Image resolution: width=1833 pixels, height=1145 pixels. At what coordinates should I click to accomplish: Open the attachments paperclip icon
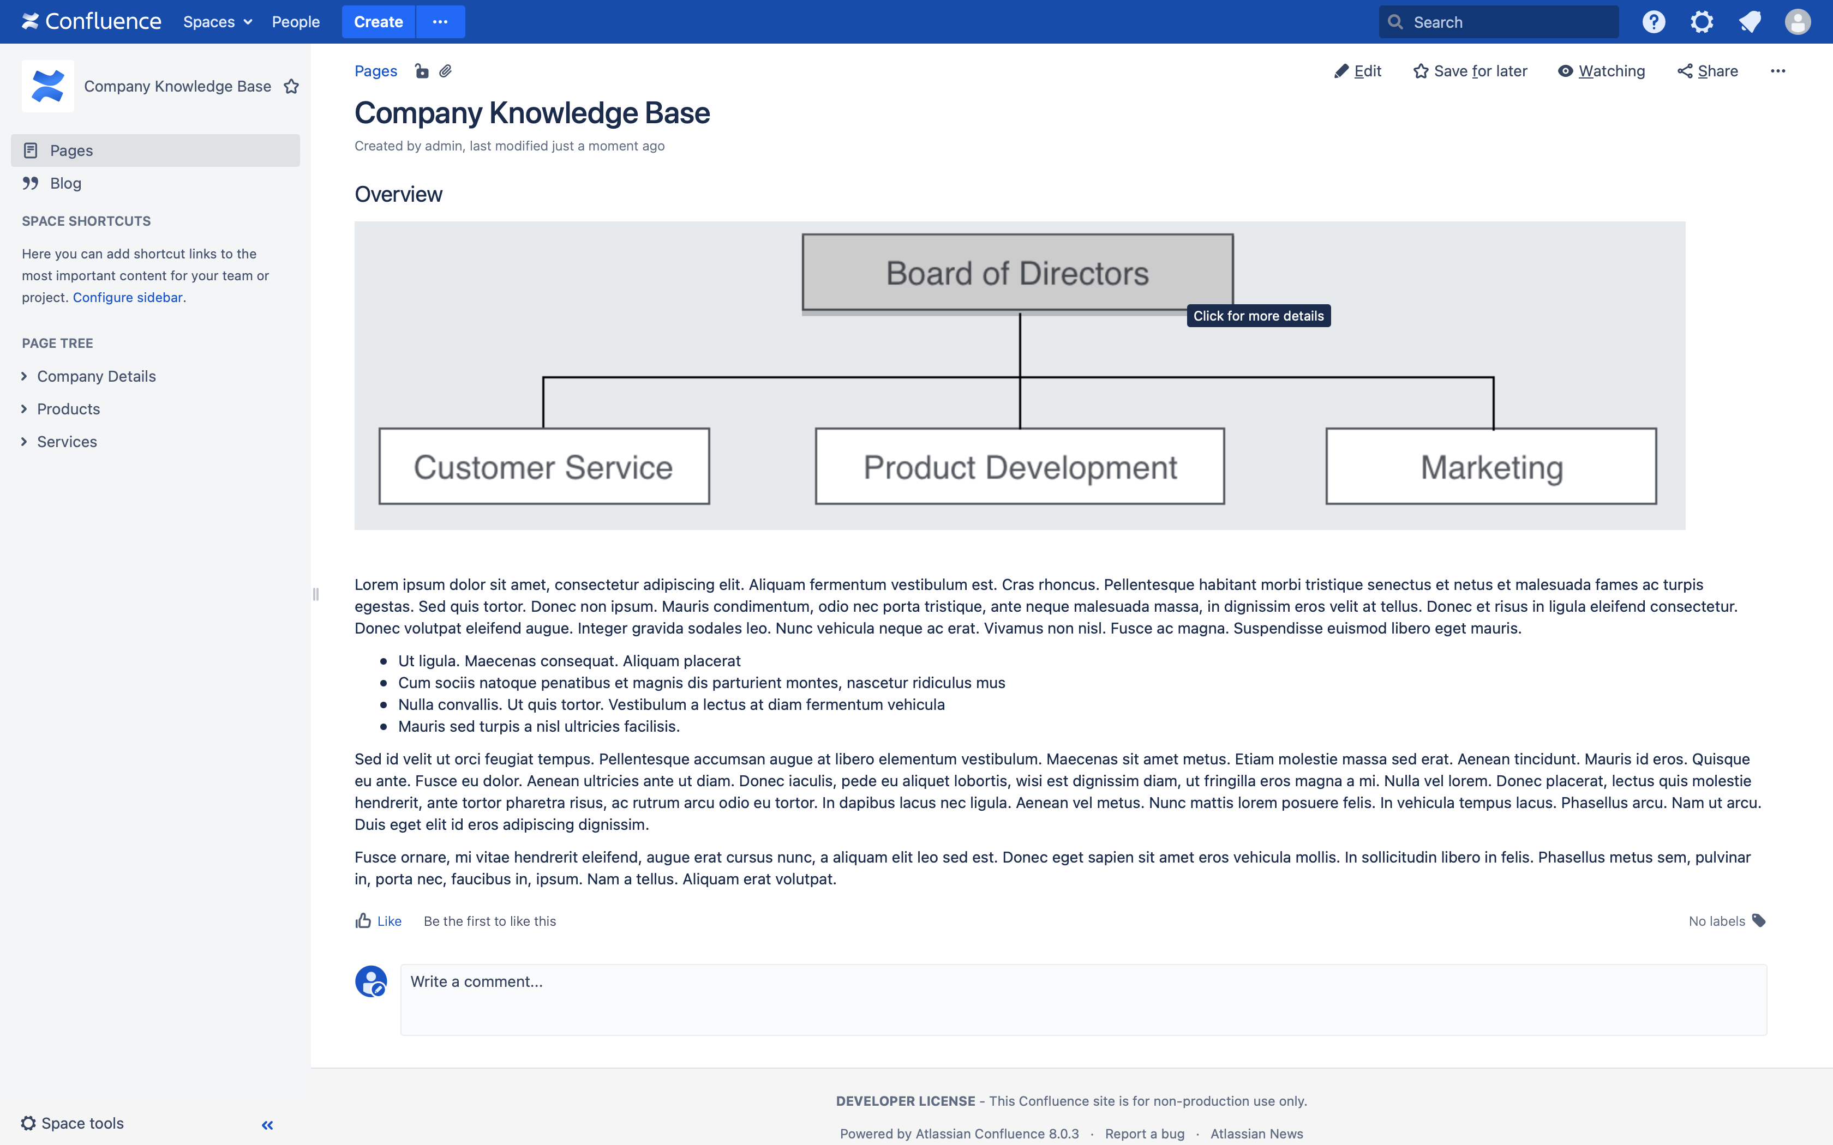click(x=445, y=71)
